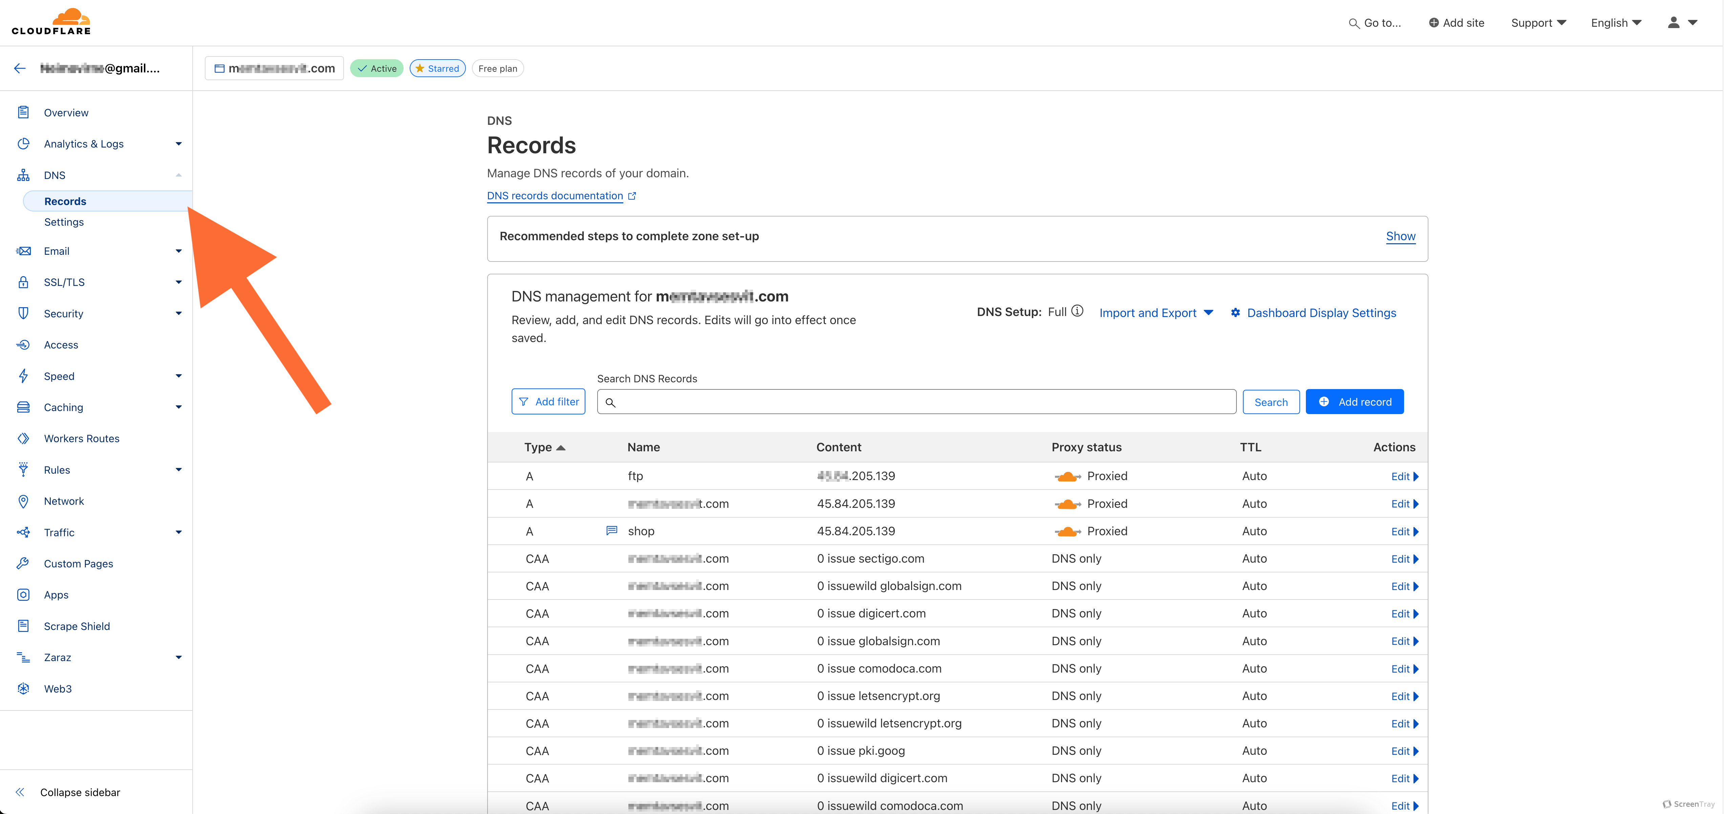Click the DNS Setup info icon
The height and width of the screenshot is (814, 1724).
[1077, 311]
